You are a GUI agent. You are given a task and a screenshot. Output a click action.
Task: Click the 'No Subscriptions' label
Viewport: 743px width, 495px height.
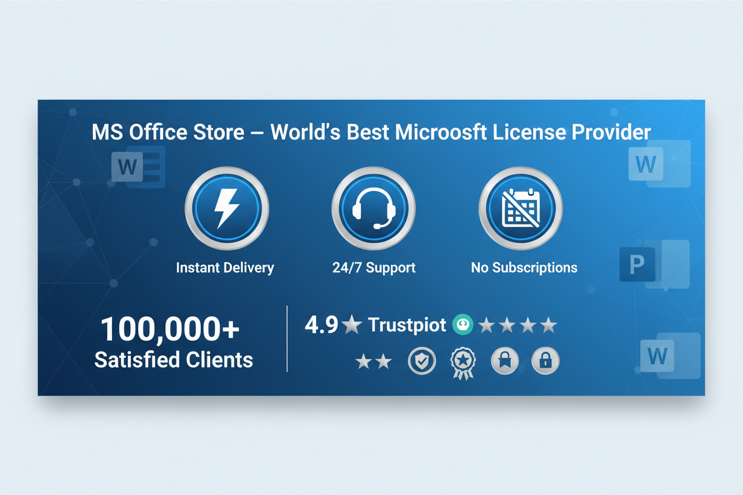click(524, 268)
